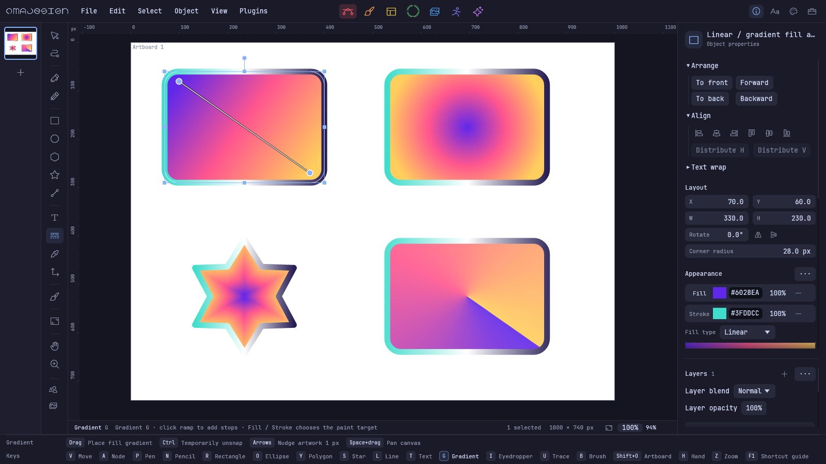Screen dimensions: 826x464
Task: Select the Hand pan tool
Action: (x=55, y=346)
